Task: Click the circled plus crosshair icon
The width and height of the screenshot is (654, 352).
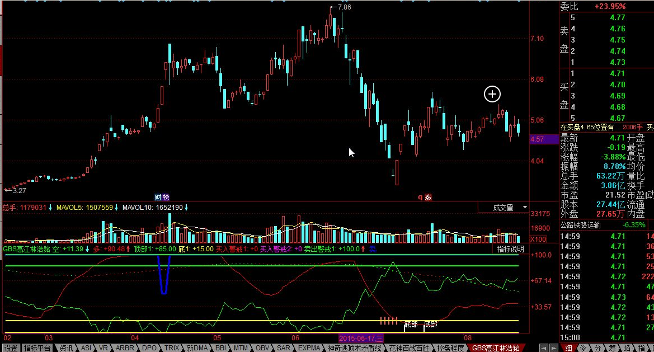Action: tap(492, 94)
